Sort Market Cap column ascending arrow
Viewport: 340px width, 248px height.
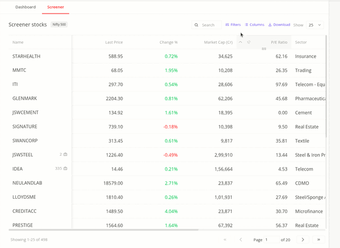(x=240, y=42)
